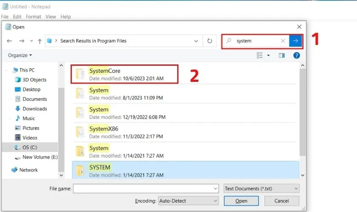The height and width of the screenshot is (212, 357).
Task: Open recent locations dropdown chevron
Action: click(31, 41)
